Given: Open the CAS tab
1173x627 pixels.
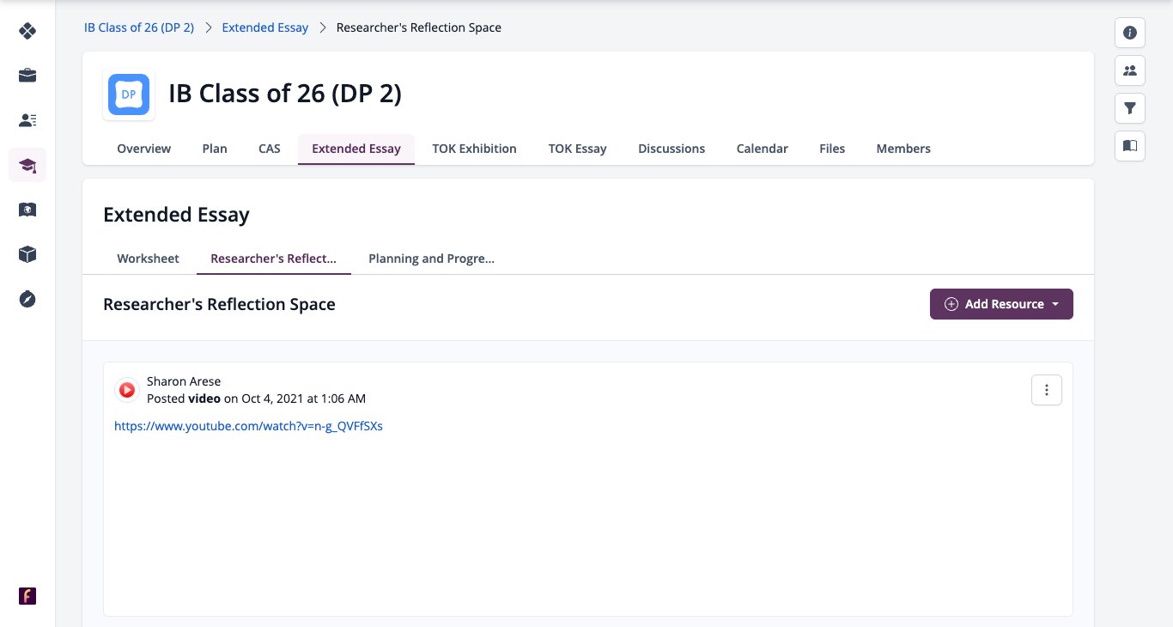Looking at the screenshot, I should 270,149.
